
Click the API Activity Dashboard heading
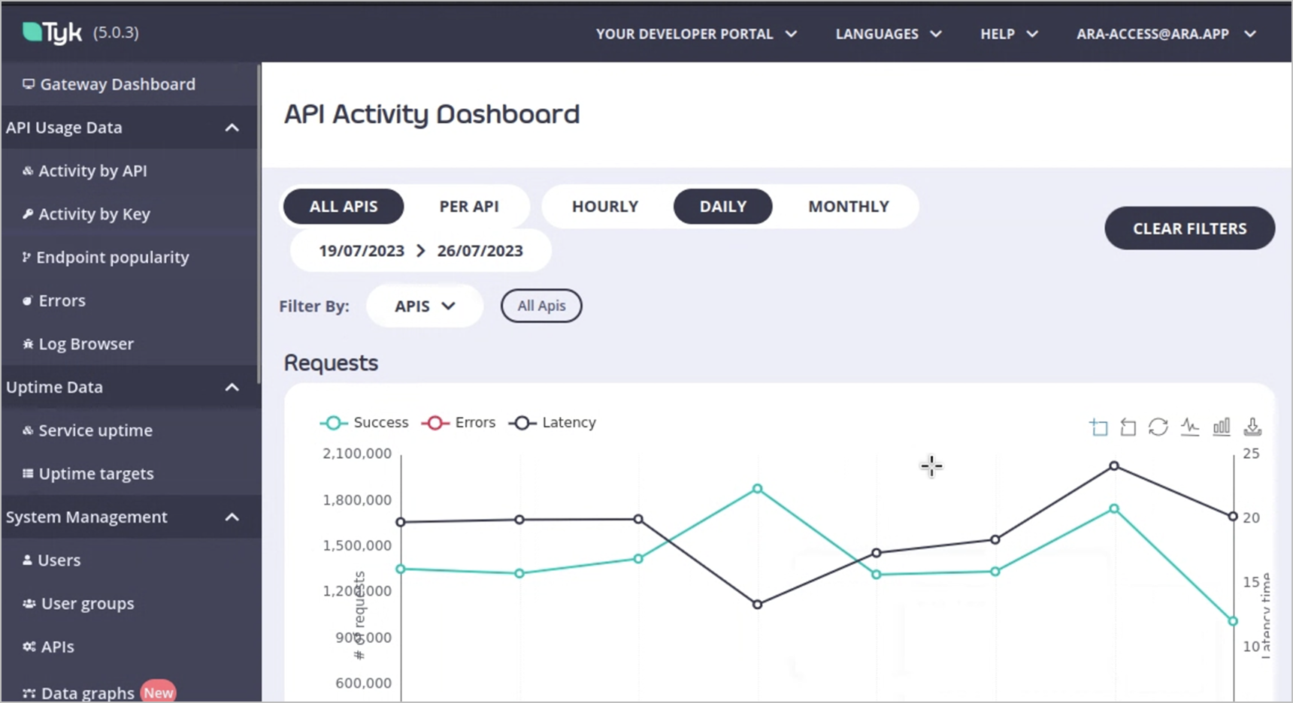(432, 114)
